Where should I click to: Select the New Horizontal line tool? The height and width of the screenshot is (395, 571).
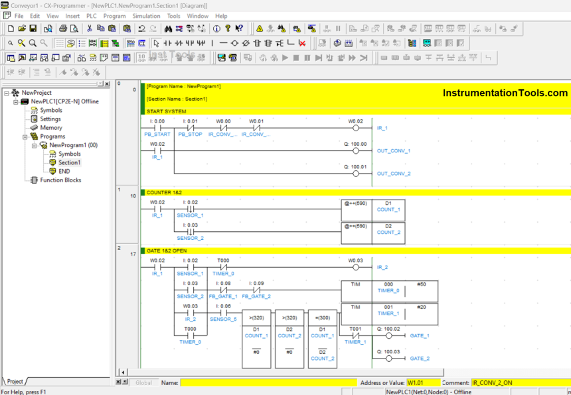(x=224, y=43)
